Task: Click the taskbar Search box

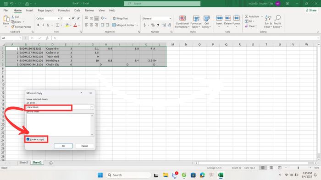Action: (x=128, y=175)
